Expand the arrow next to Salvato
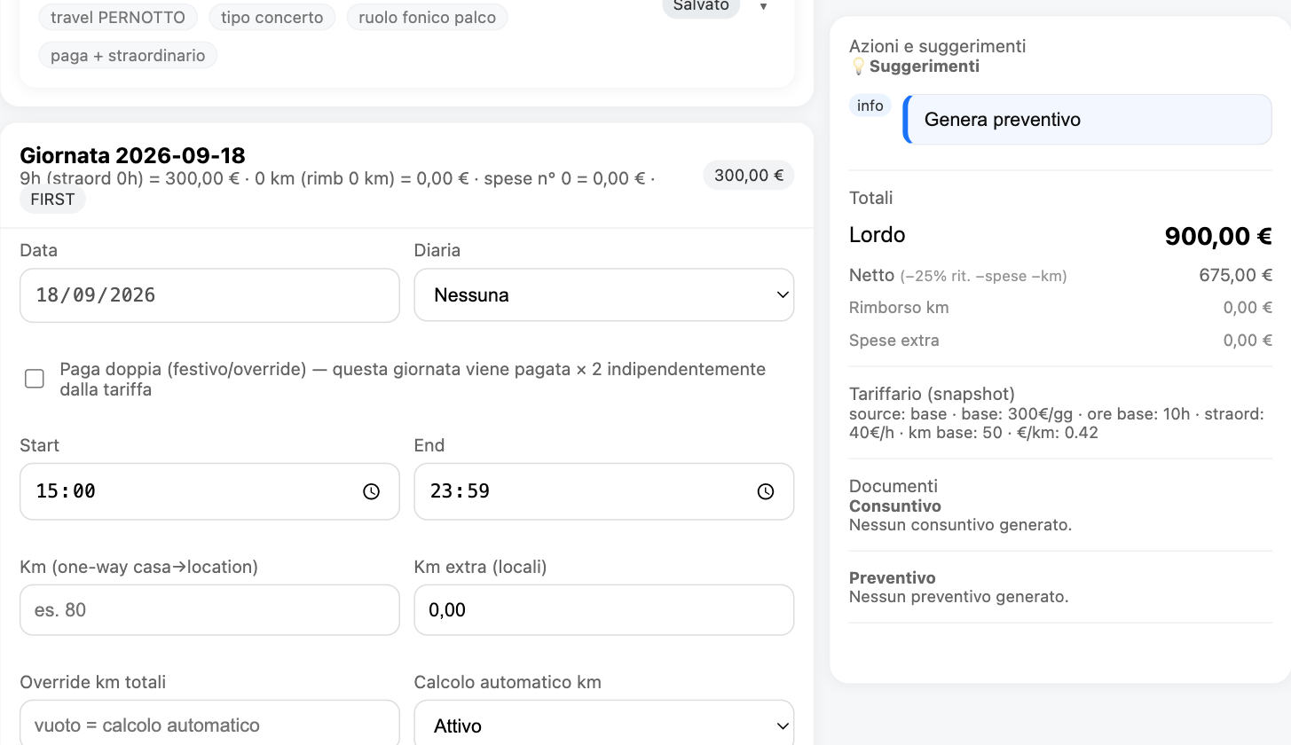 [x=763, y=7]
